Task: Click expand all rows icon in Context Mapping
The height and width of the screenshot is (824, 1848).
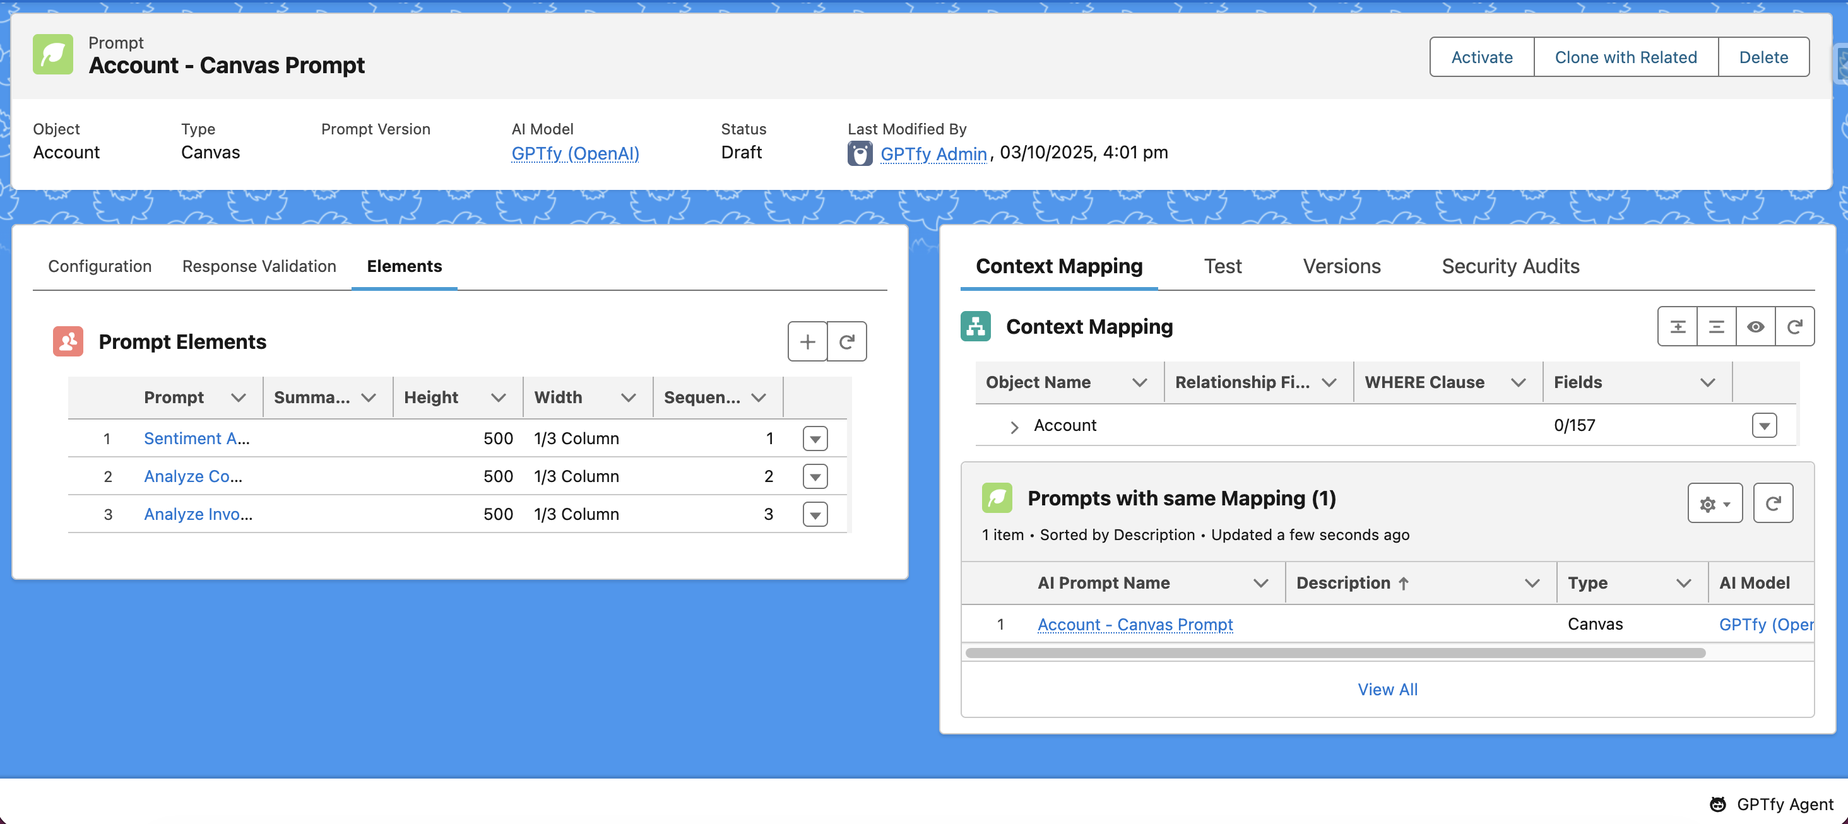Action: 1677,327
